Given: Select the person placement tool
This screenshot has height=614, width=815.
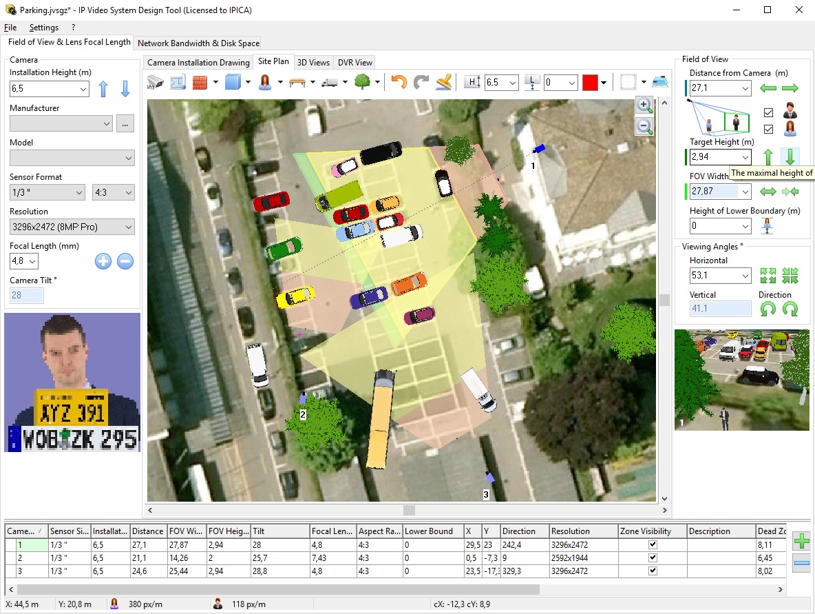Looking at the screenshot, I should (x=265, y=82).
